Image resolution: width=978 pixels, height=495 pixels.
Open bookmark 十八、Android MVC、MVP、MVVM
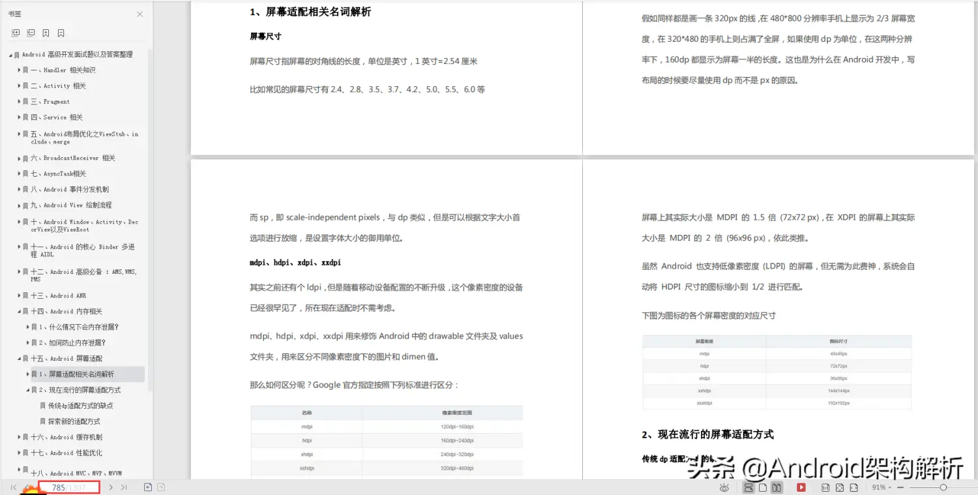point(76,473)
